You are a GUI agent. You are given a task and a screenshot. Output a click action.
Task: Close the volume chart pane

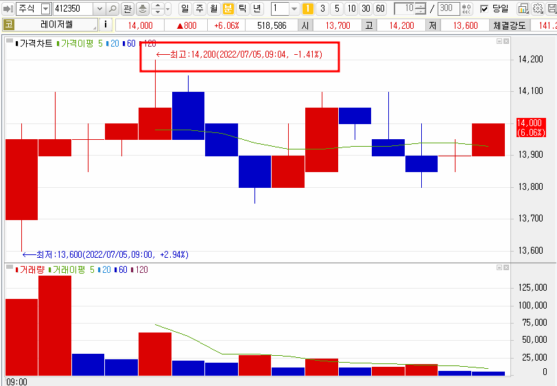click(x=506, y=267)
